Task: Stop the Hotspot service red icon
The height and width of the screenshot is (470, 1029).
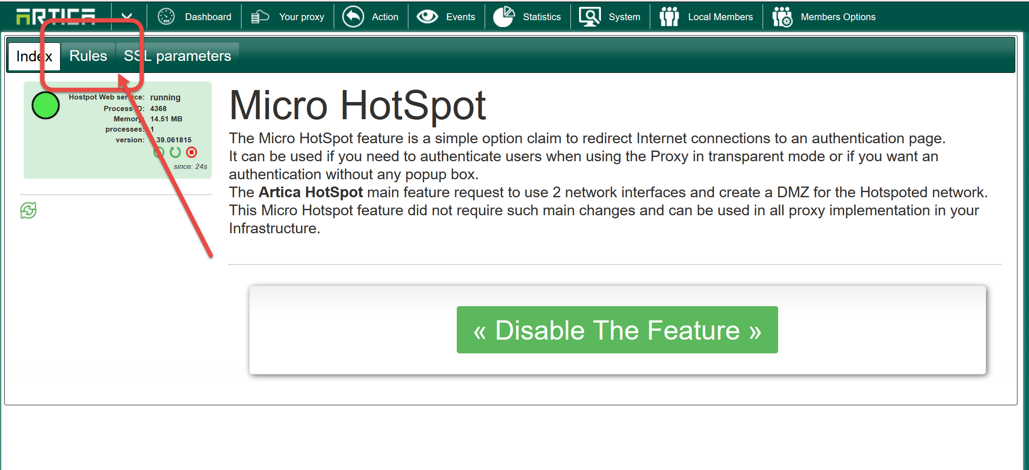Action: pyautogui.click(x=191, y=152)
